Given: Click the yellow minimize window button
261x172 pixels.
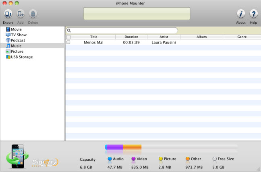Looking at the screenshot, I should click(10, 3).
